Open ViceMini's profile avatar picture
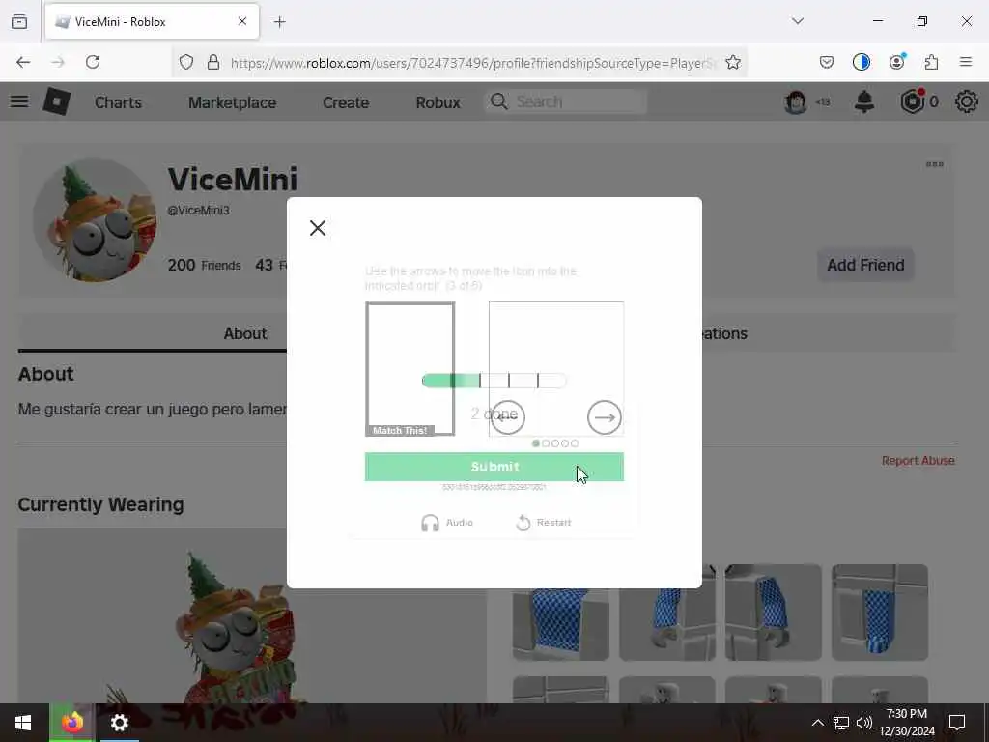 point(95,220)
